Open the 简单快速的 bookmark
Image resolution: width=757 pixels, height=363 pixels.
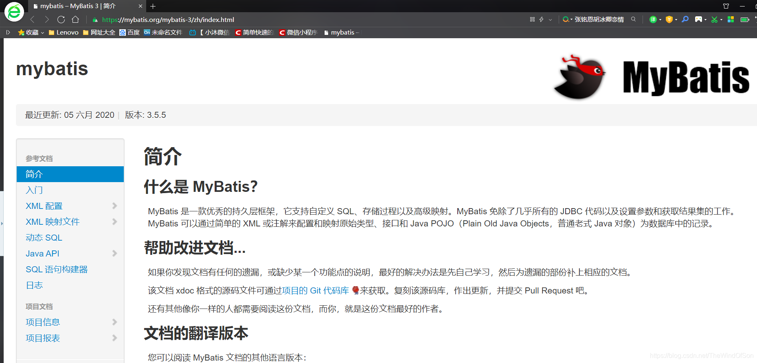pos(254,32)
